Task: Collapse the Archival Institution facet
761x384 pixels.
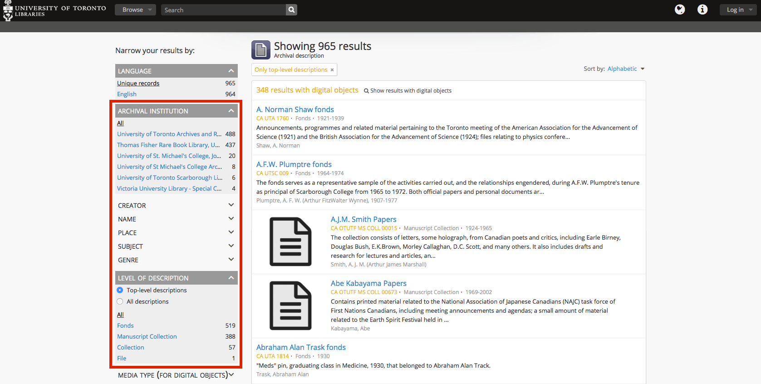Action: coord(177,111)
